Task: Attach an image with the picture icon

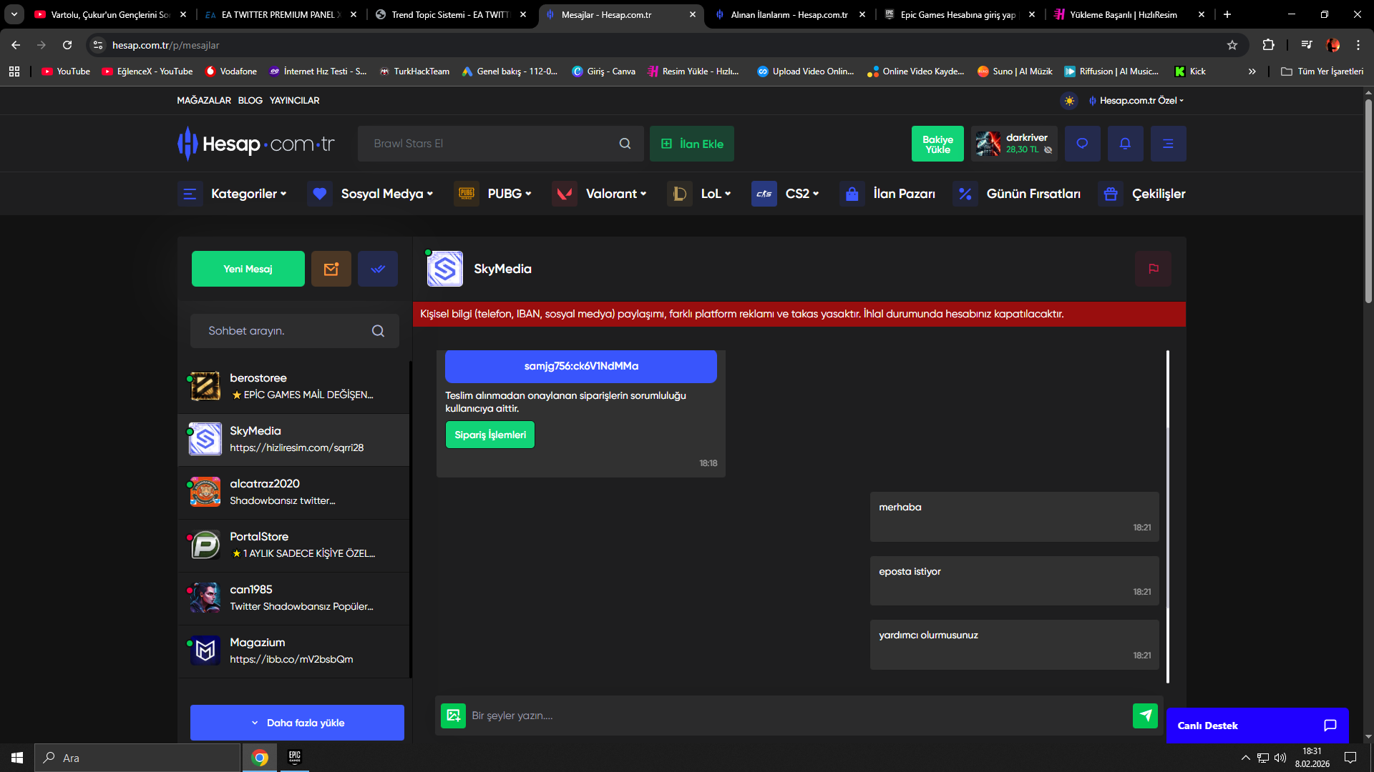Action: click(453, 716)
